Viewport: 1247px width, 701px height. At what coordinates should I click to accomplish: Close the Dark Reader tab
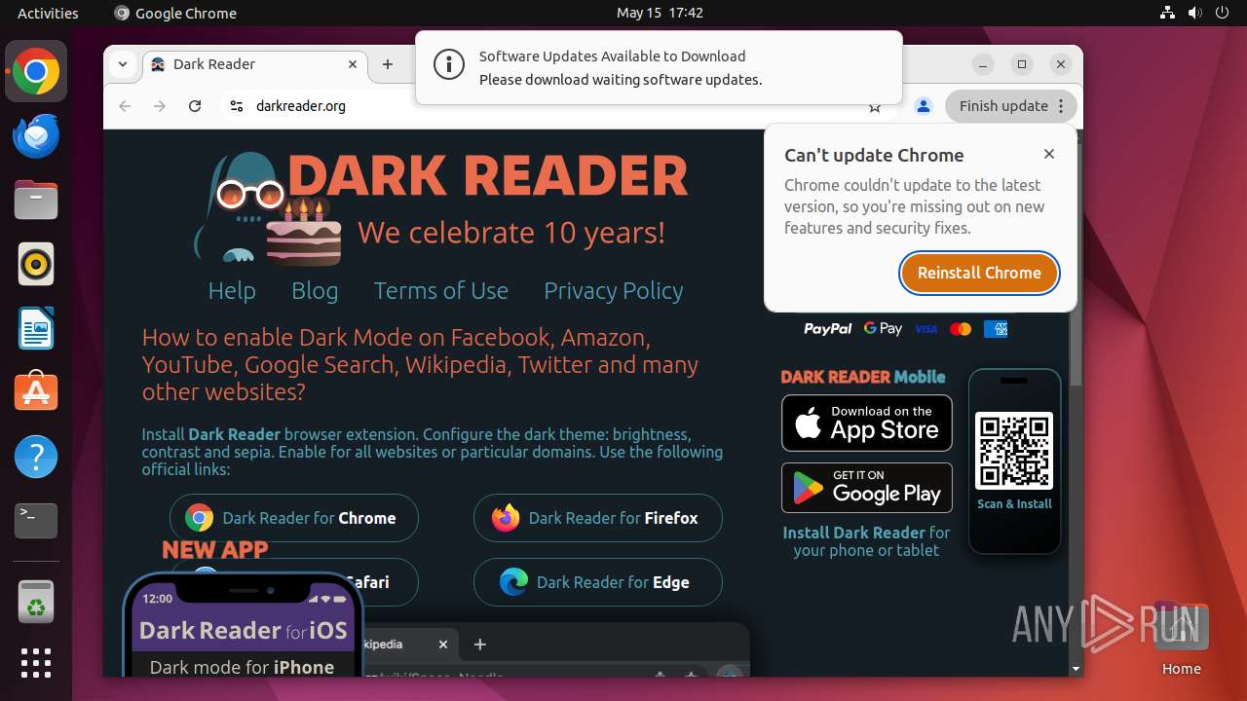(353, 64)
